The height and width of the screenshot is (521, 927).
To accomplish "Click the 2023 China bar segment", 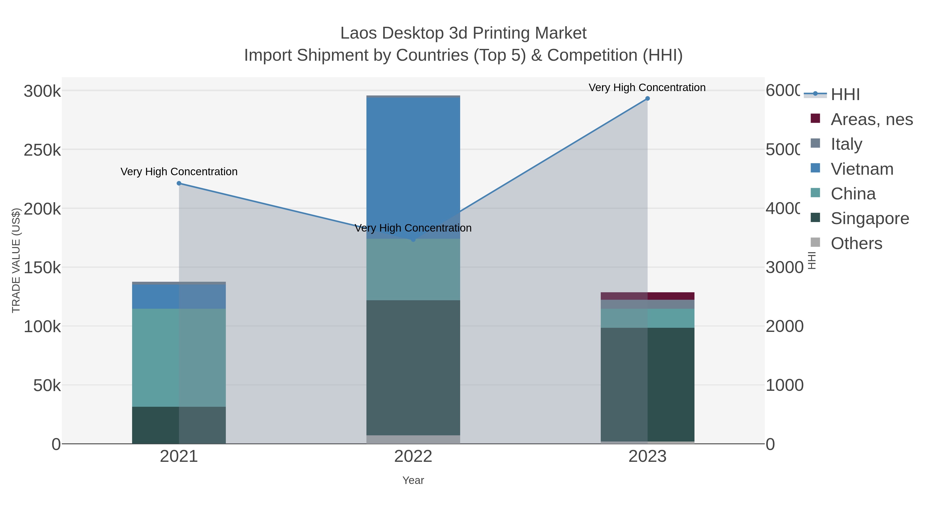I will [647, 318].
